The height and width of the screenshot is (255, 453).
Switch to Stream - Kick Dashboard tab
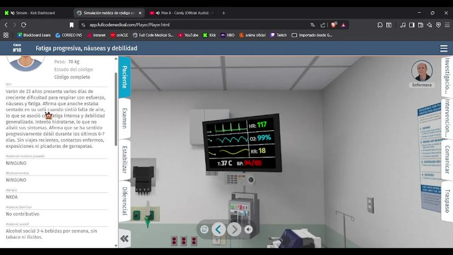click(x=35, y=13)
